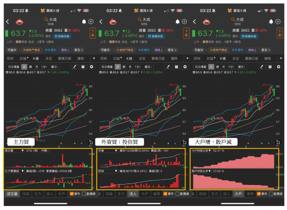Image resolution: width=287 pixels, height=210 pixels.
Task: Select 多空 tab in 主力買 screen
Action: tap(49, 58)
